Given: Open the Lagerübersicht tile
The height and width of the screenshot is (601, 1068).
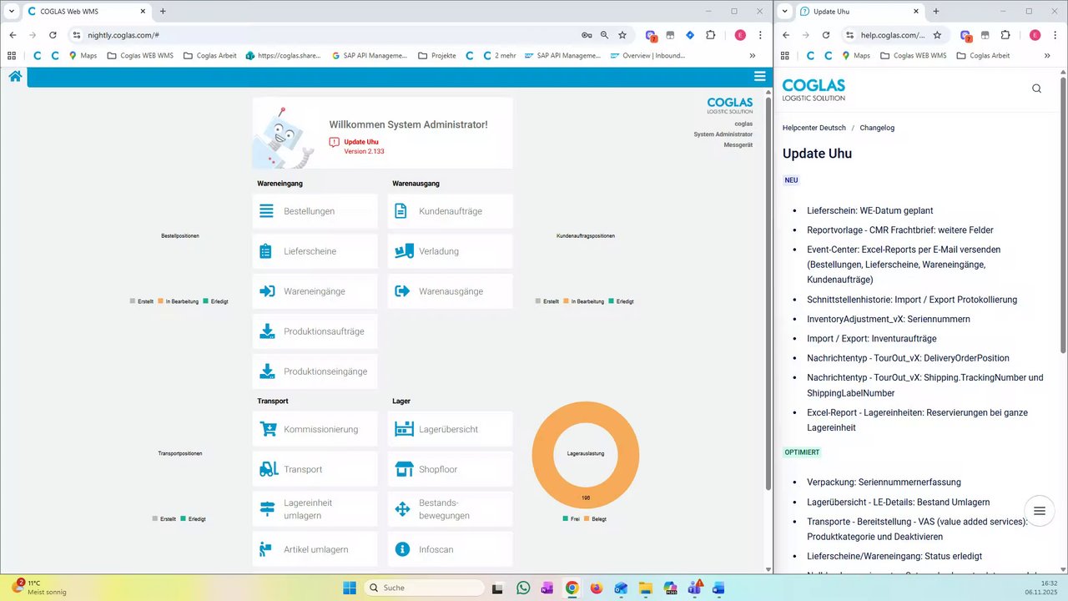Looking at the screenshot, I should 451,429.
